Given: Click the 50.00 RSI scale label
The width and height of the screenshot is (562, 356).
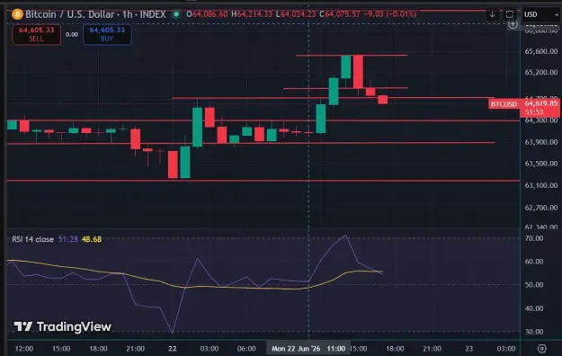Looking at the screenshot, I should (x=534, y=285).
